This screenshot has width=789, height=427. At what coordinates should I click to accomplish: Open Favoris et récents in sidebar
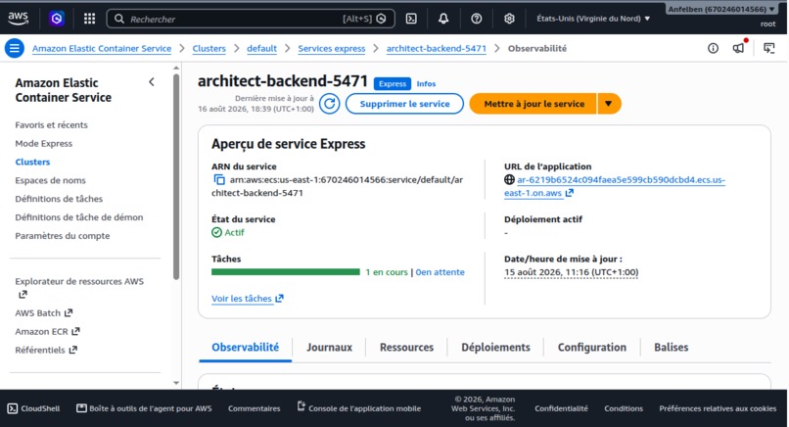(51, 125)
